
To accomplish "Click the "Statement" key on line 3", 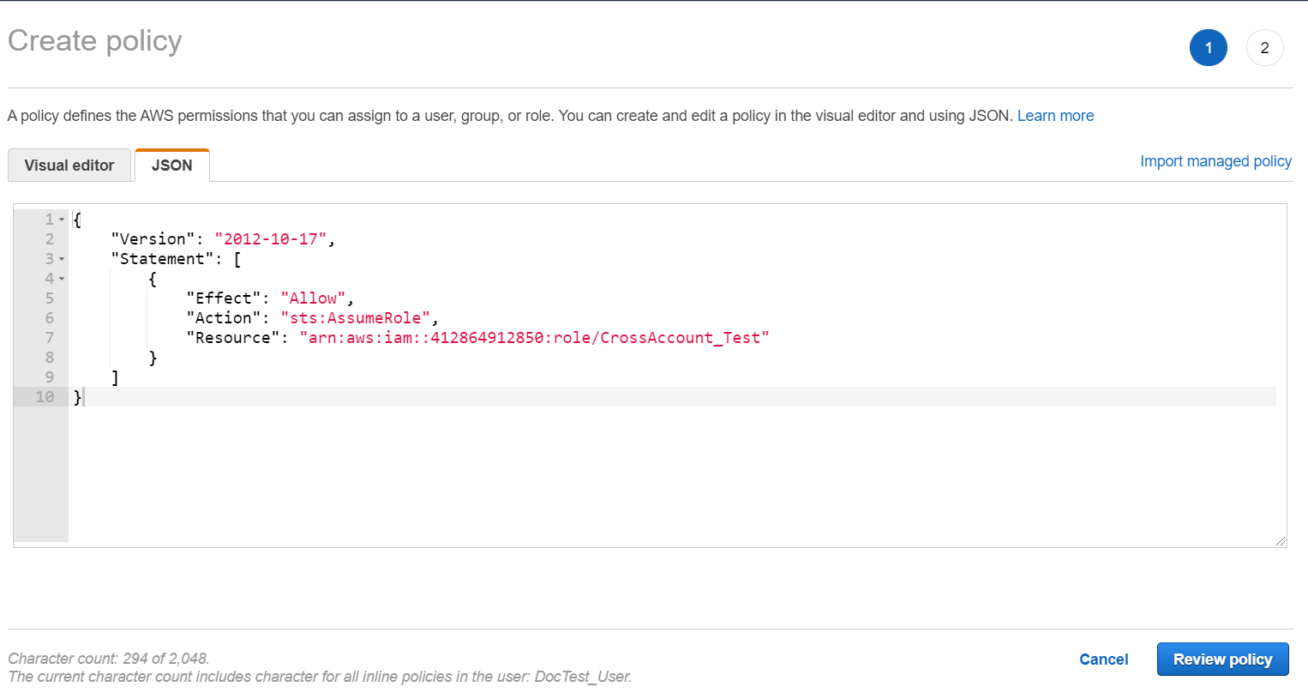I will pyautogui.click(x=162, y=259).
